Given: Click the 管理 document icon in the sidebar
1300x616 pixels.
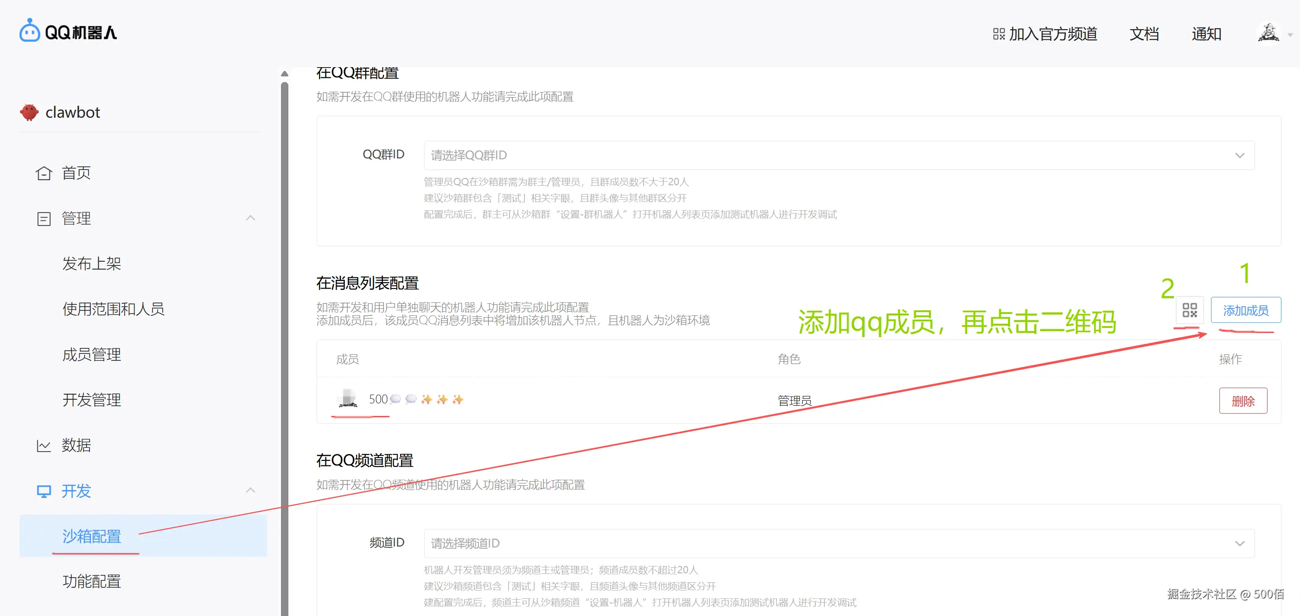Looking at the screenshot, I should click(x=44, y=219).
